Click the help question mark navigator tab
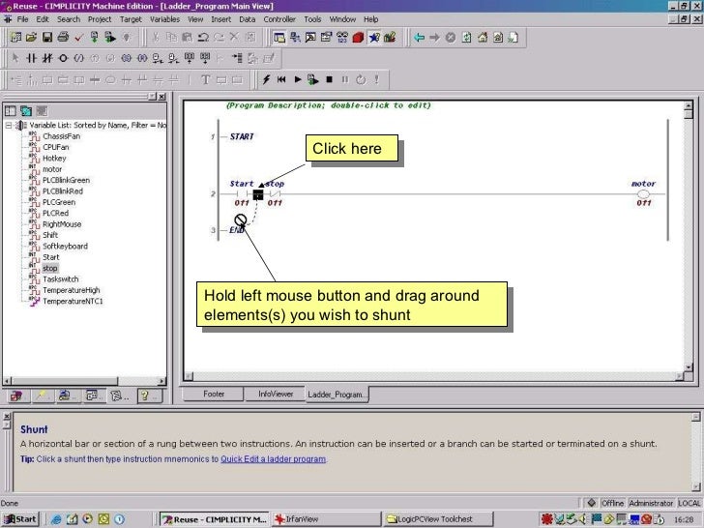The height and width of the screenshot is (528, 704). (x=149, y=396)
